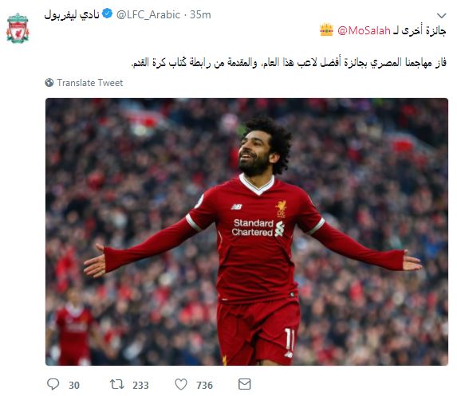Viewport: 457px width, 396px height.
Task: Reply using the speech bubble icon
Action: [53, 384]
